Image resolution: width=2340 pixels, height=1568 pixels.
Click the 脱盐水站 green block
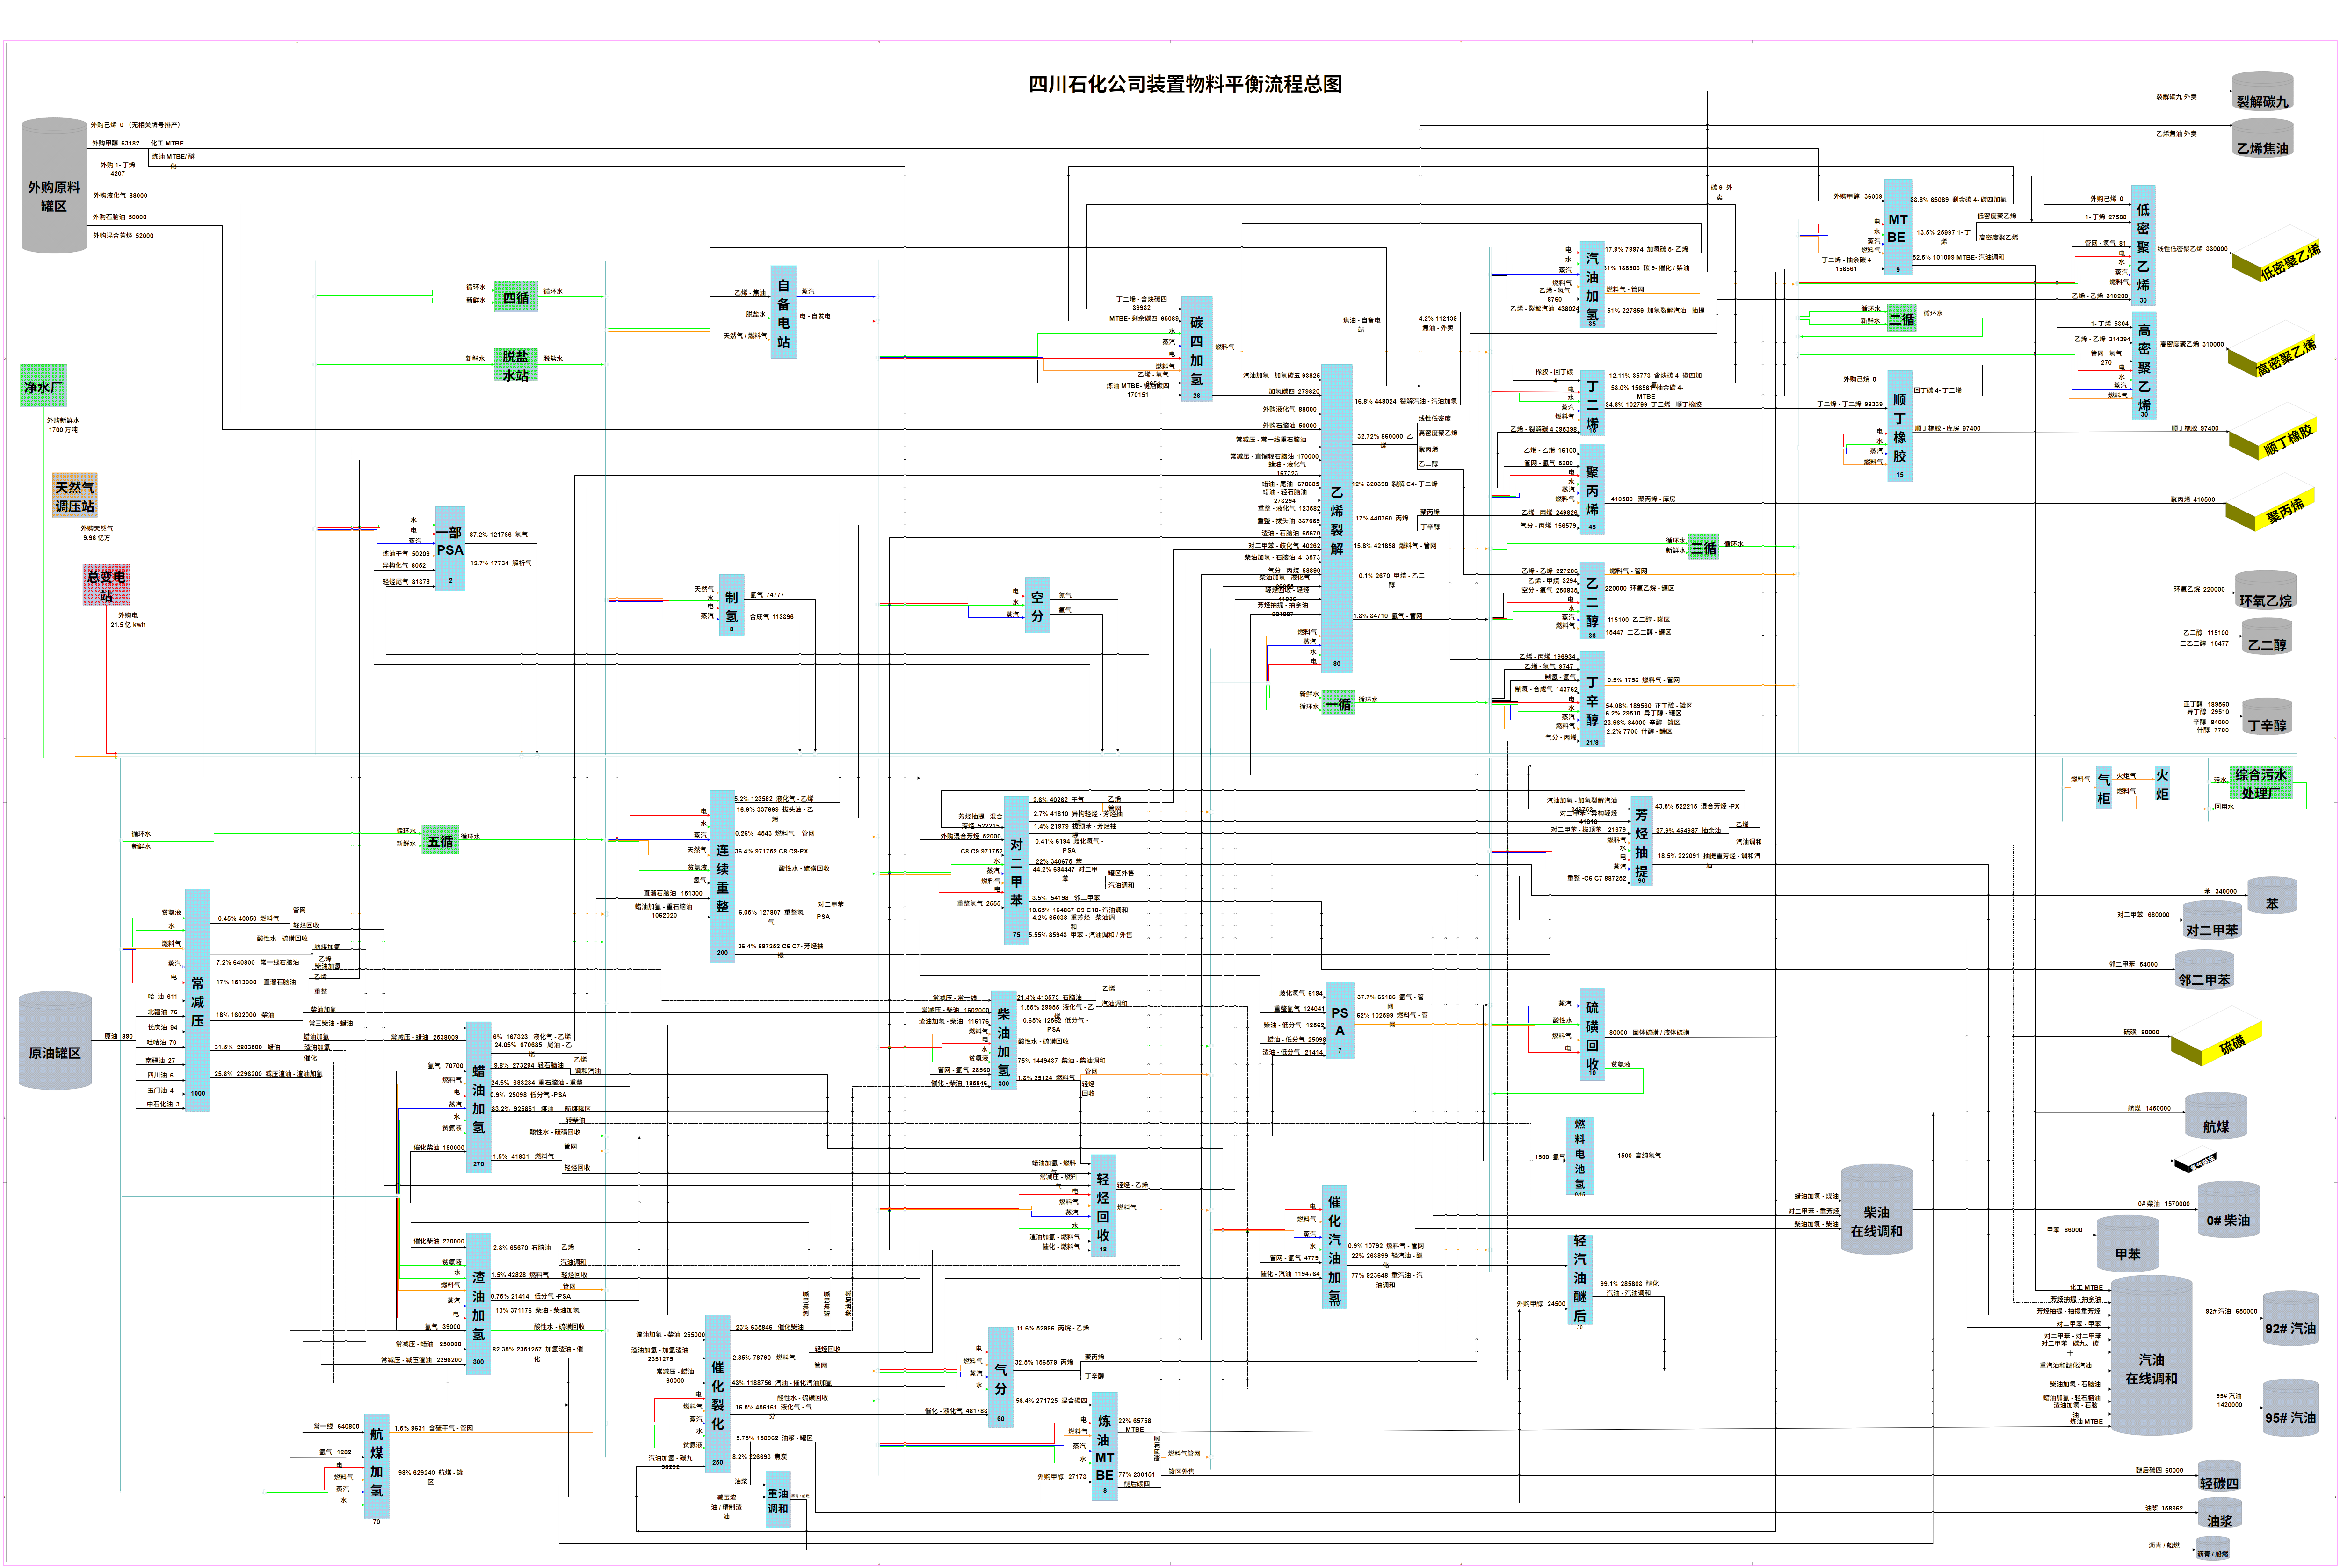point(515,365)
